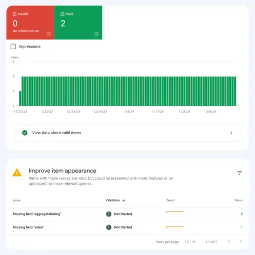Select the Items column header
The width and height of the screenshot is (255, 255).
pos(239,200)
